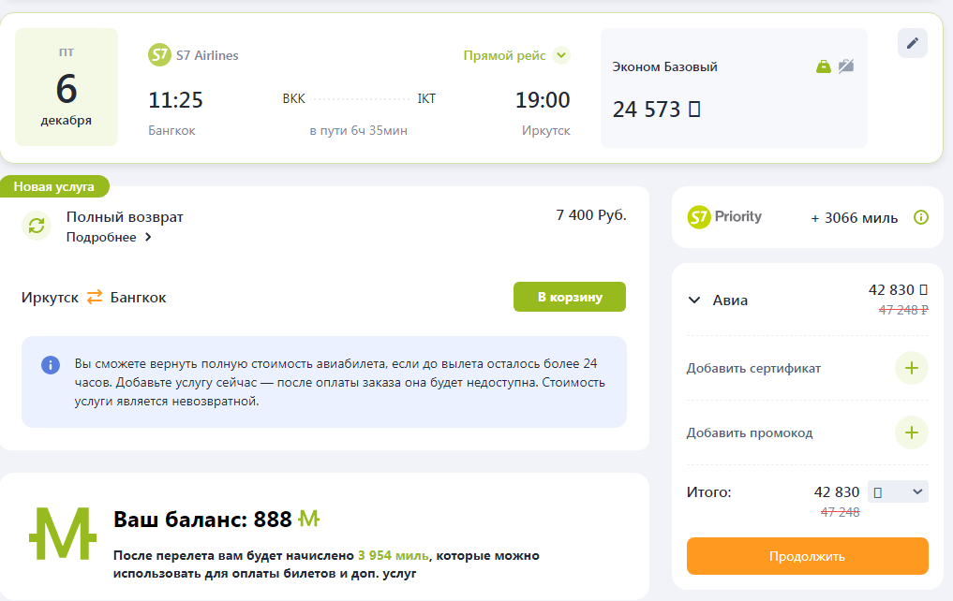Click the green miles M logo
This screenshot has height=601, width=953.
63,532
